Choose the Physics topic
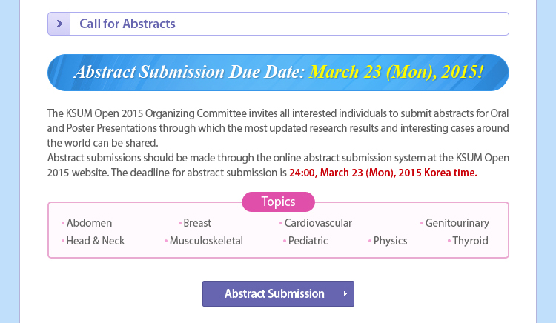The width and height of the screenshot is (556, 323). pos(391,241)
